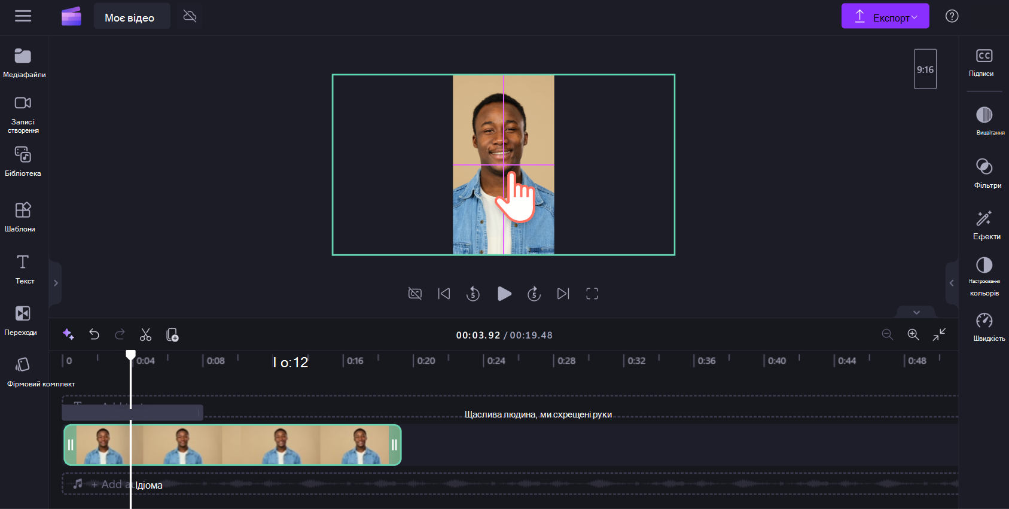Click the AI sparkle auto-compose icon
The height and width of the screenshot is (509, 1009).
(68, 334)
